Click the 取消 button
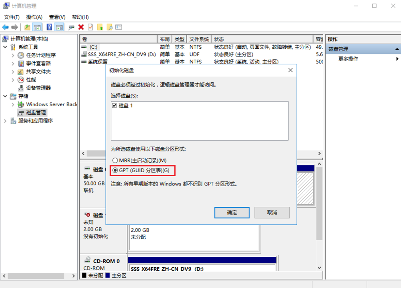 pos(272,212)
